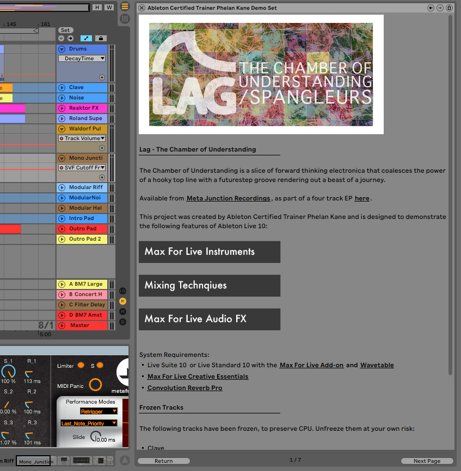Switch to Session View selector icon
The width and height of the screenshot is (461, 471).
coord(125,19)
